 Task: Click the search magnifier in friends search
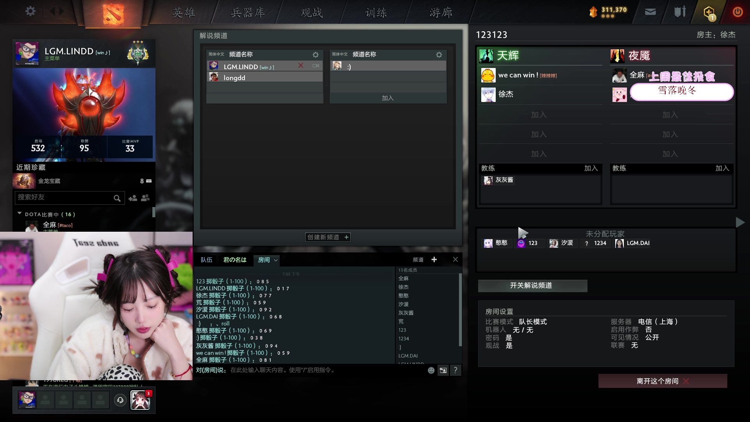point(117,198)
